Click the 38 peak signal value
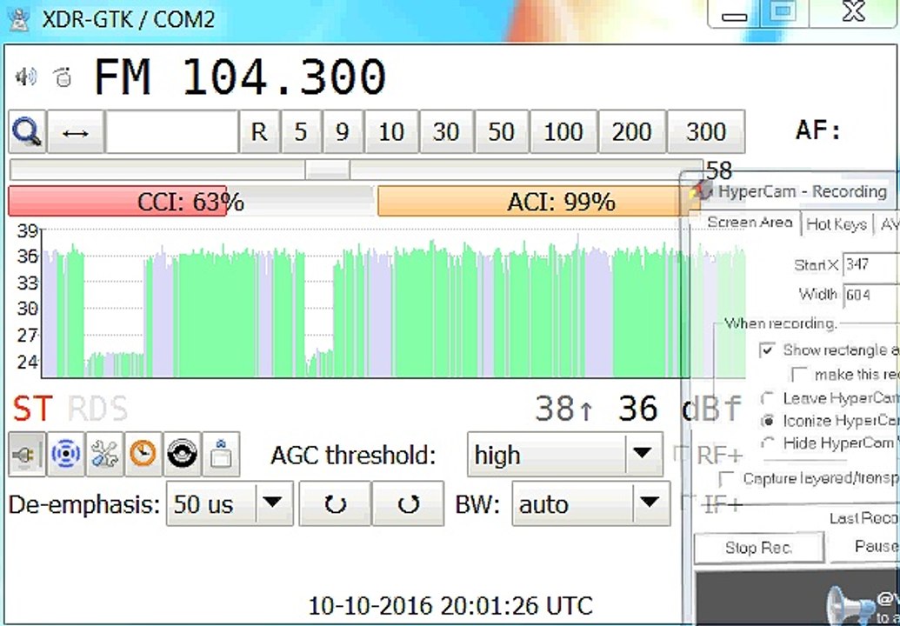 (563, 409)
